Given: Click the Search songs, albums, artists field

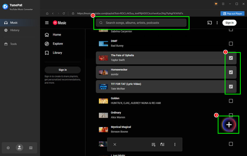Looking at the screenshot, I should pos(141,23).
